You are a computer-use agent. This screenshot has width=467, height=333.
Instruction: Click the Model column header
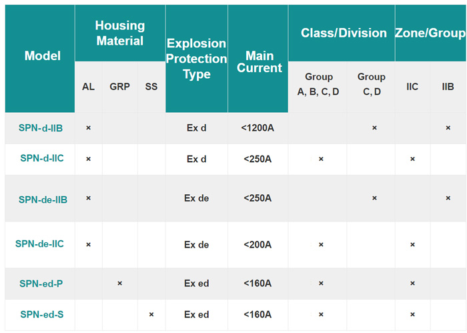point(42,56)
